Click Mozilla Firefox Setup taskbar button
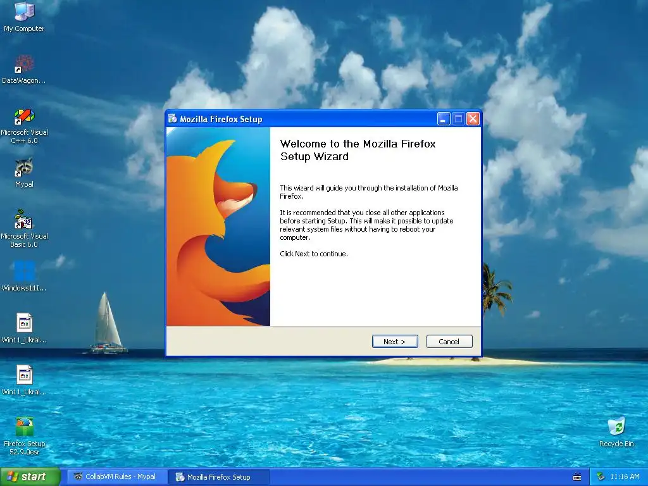Screen dimensions: 648x486 tap(219, 477)
